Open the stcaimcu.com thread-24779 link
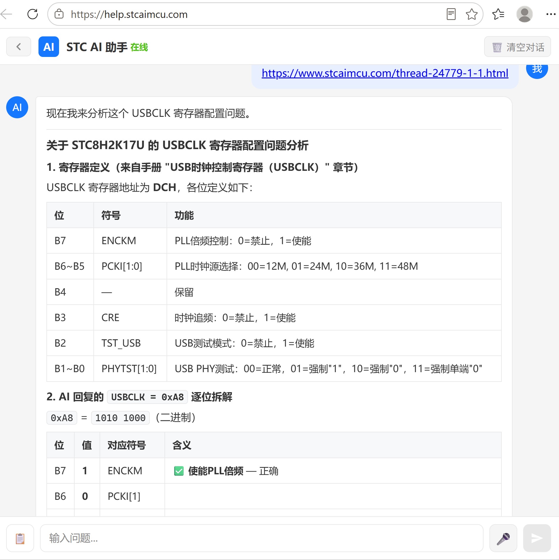 [385, 73]
